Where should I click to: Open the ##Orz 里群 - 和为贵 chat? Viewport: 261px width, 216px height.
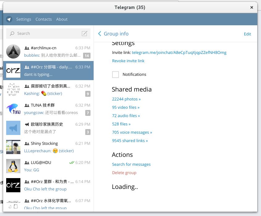click(x=48, y=185)
